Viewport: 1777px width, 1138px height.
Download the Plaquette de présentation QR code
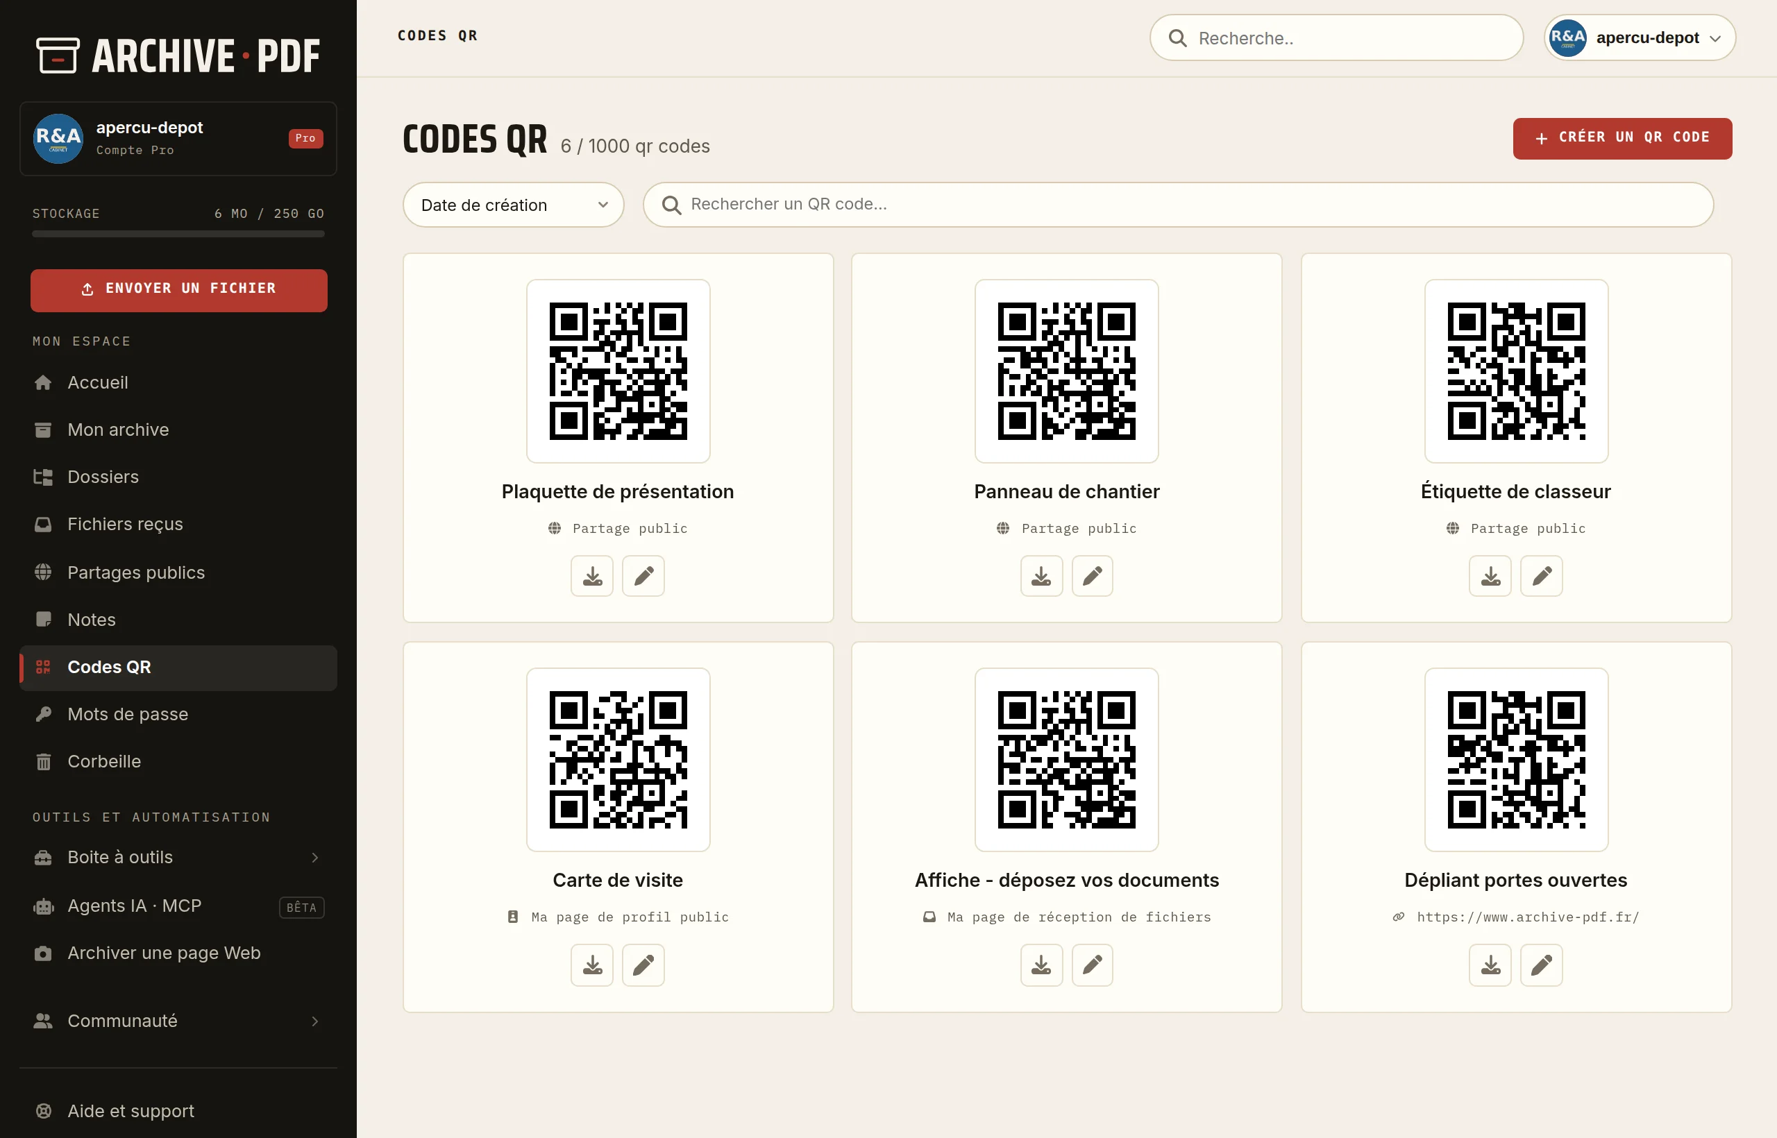click(x=592, y=576)
